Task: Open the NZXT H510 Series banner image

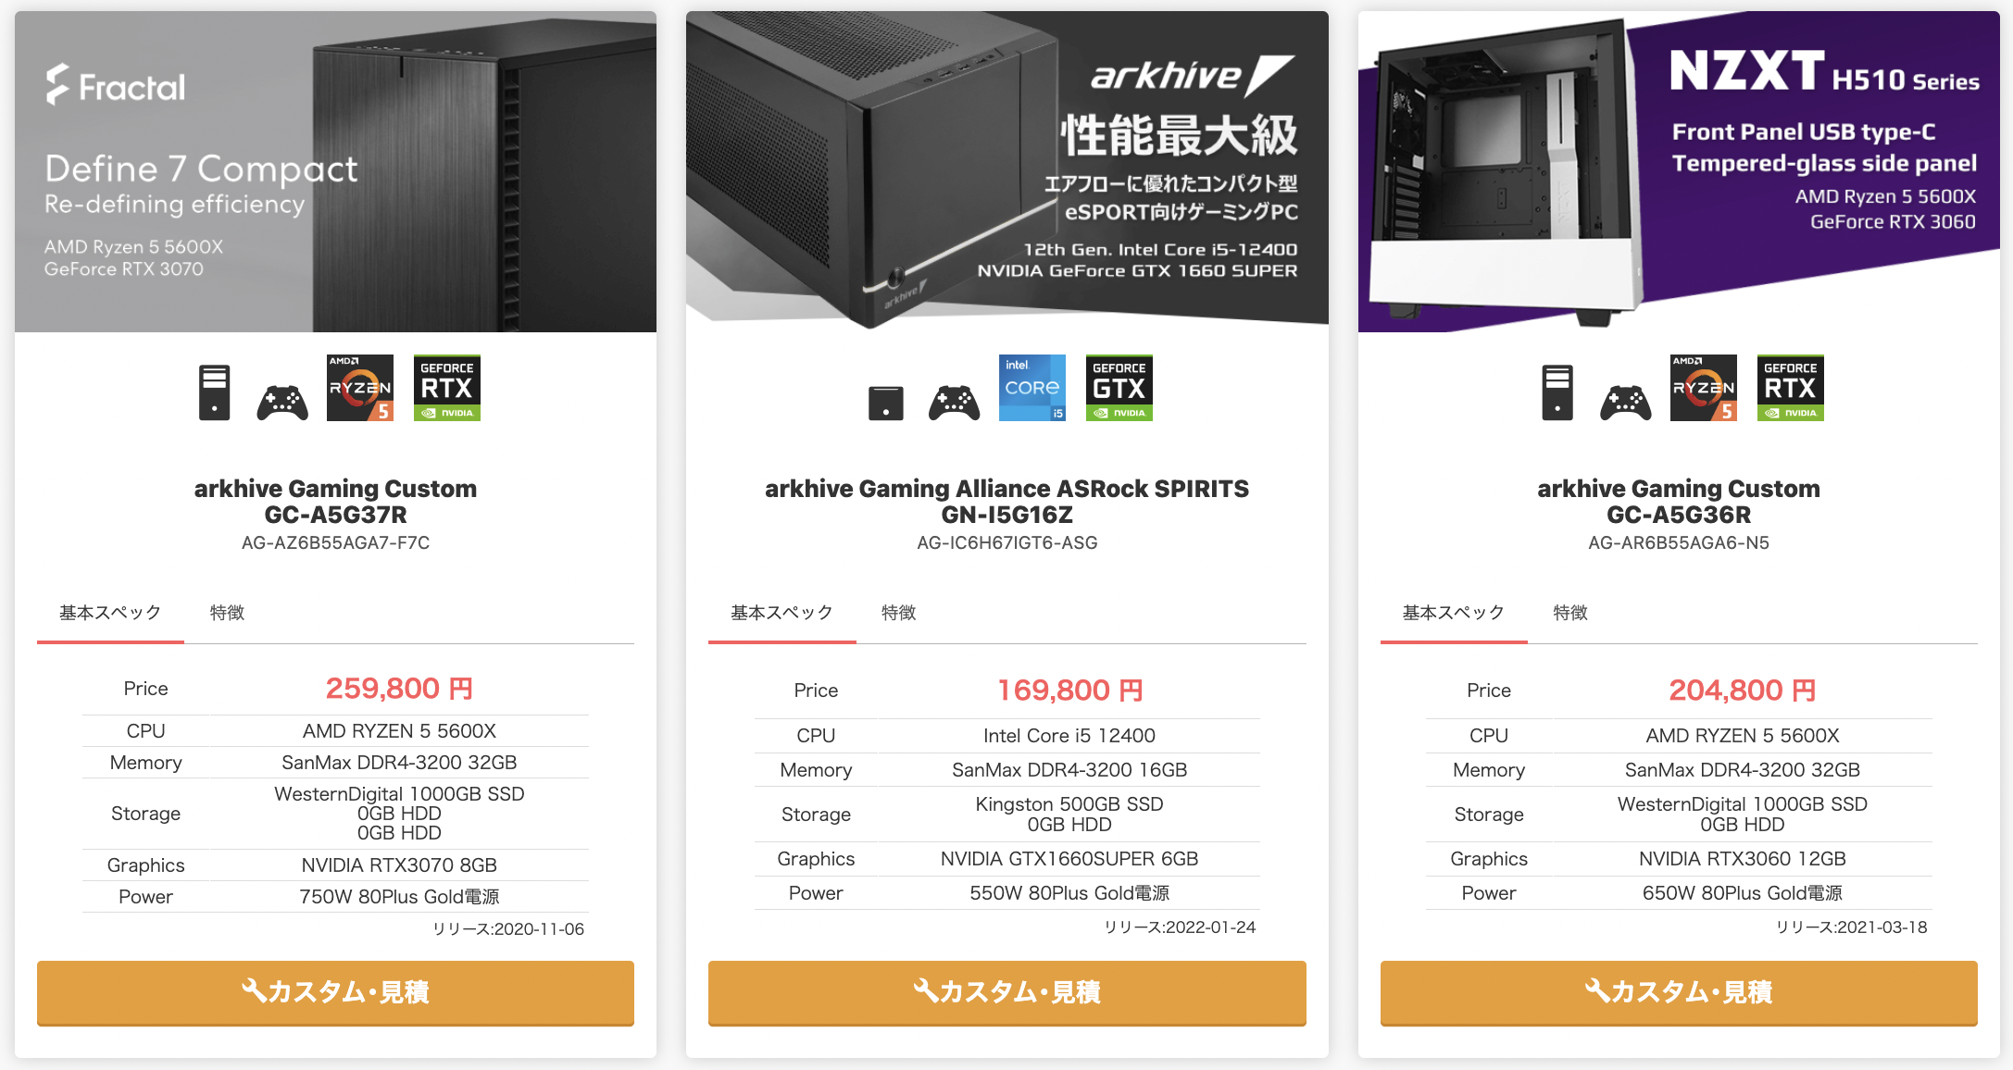Action: pyautogui.click(x=1679, y=171)
